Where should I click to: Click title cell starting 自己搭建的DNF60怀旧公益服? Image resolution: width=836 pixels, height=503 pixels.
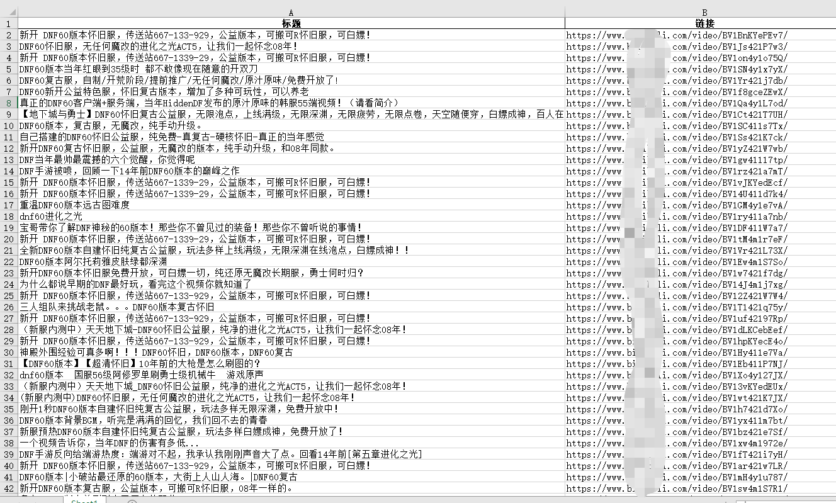[291, 137]
